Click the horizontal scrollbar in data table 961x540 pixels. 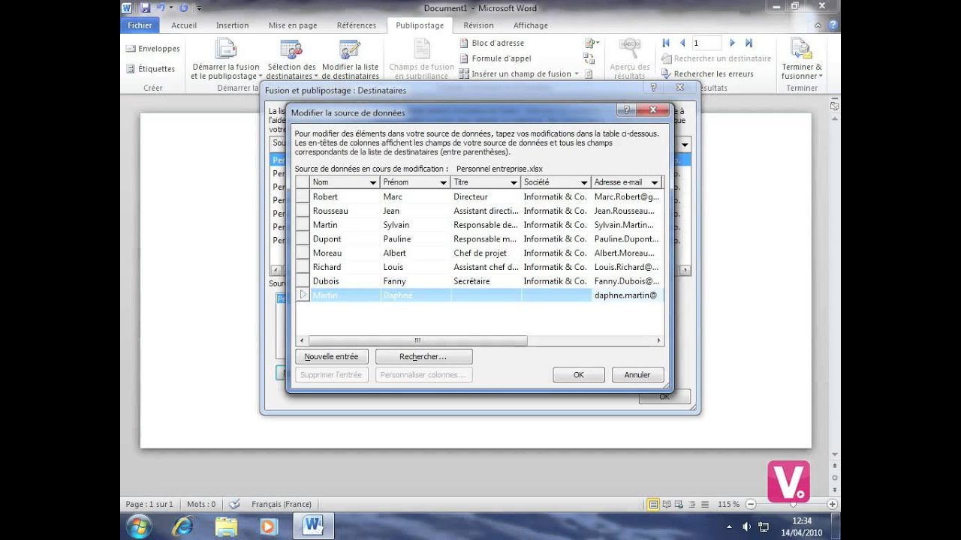pos(417,340)
